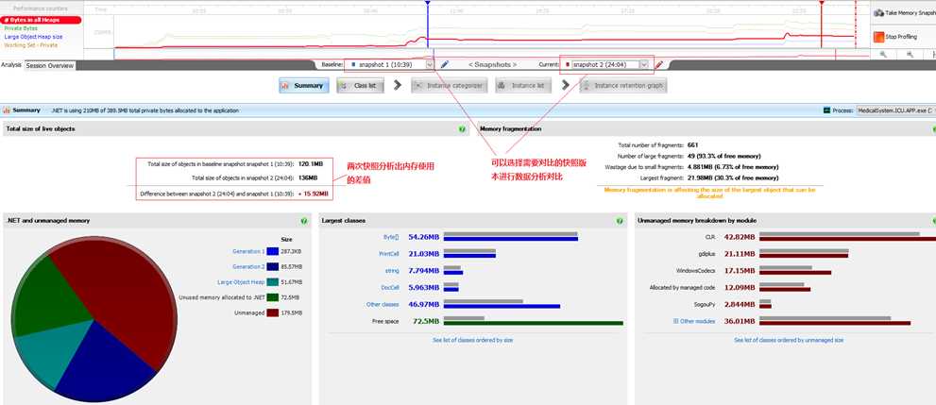Image resolution: width=936 pixels, height=405 pixels.
Task: Toggle the Private Bytes performance counter
Action: 21,28
